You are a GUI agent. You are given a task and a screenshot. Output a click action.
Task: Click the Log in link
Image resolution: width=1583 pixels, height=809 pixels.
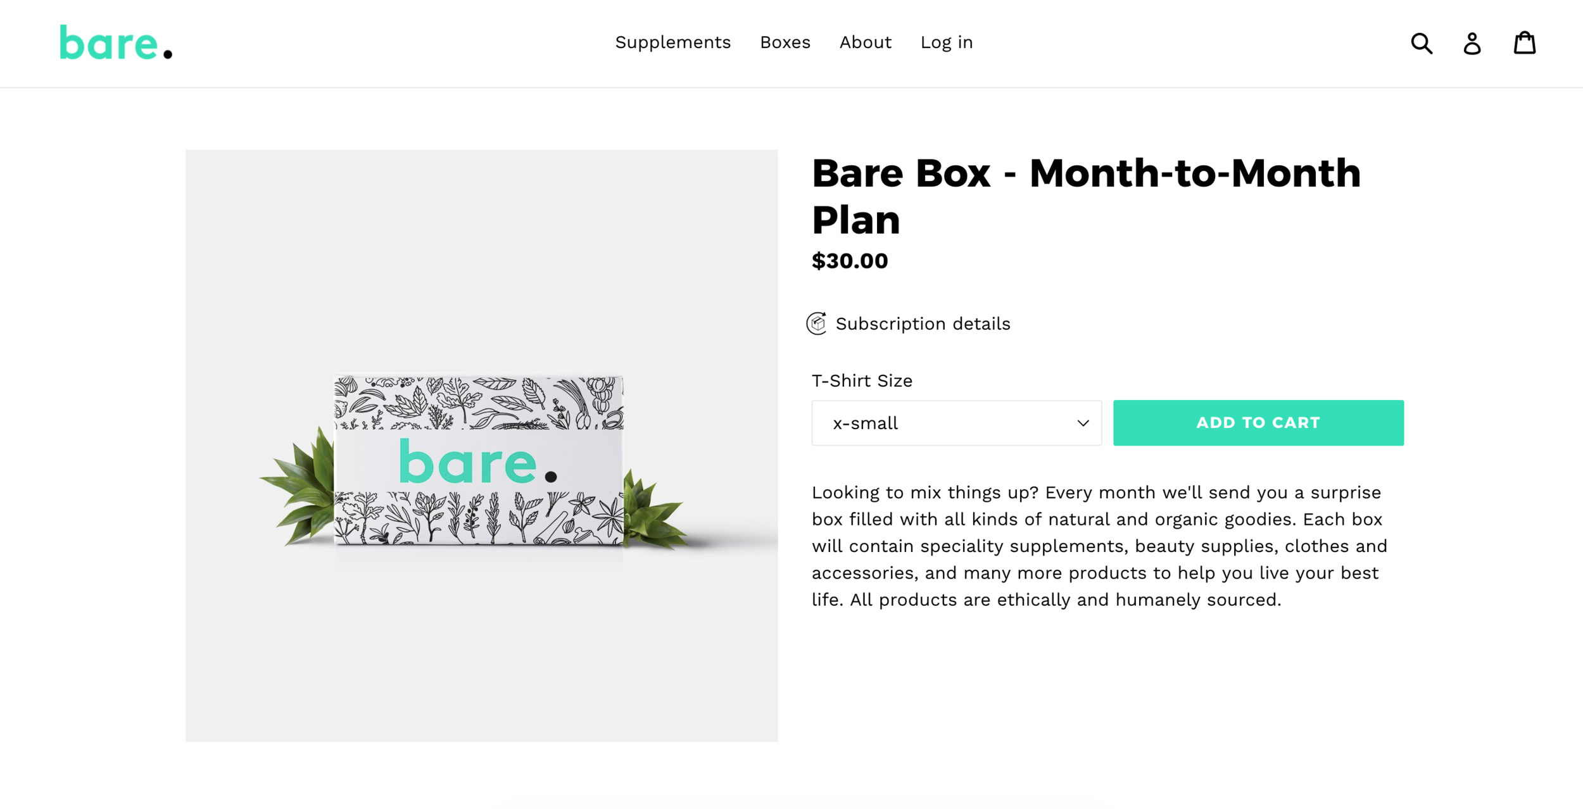pyautogui.click(x=947, y=42)
